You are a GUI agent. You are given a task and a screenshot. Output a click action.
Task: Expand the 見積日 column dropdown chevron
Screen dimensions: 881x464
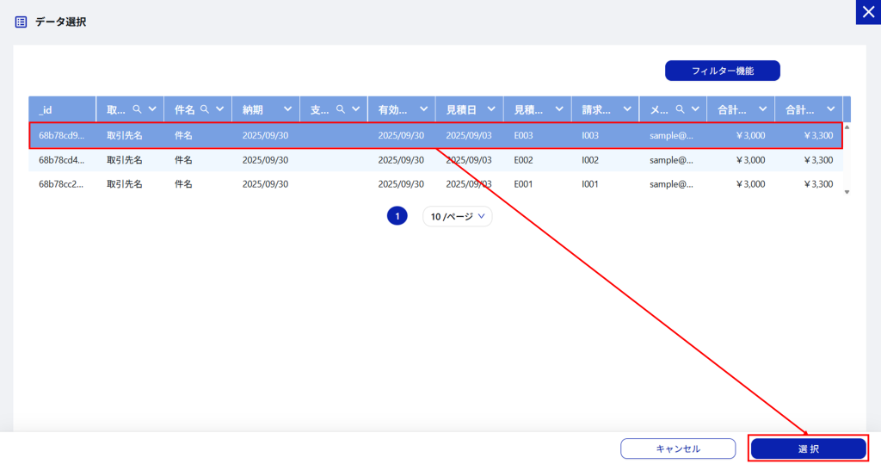pos(491,109)
